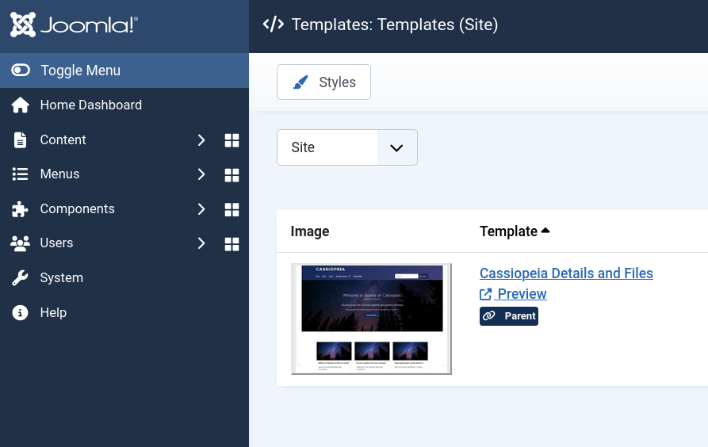Open the Cassiopeia Preview link
The image size is (708, 447).
pos(513,294)
